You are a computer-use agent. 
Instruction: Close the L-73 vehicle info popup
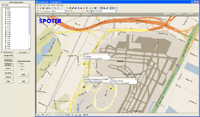tap(109, 55)
